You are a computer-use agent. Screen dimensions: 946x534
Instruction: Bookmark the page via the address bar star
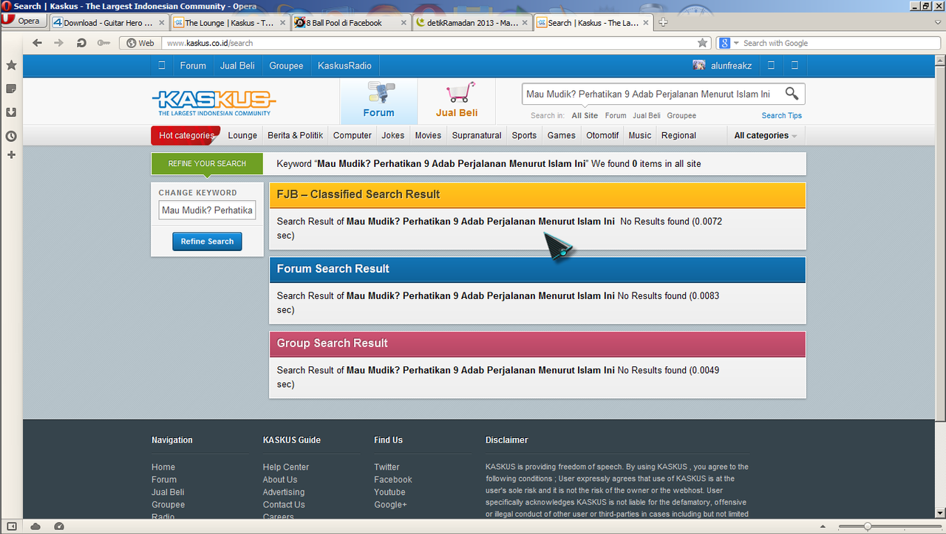pyautogui.click(x=703, y=43)
